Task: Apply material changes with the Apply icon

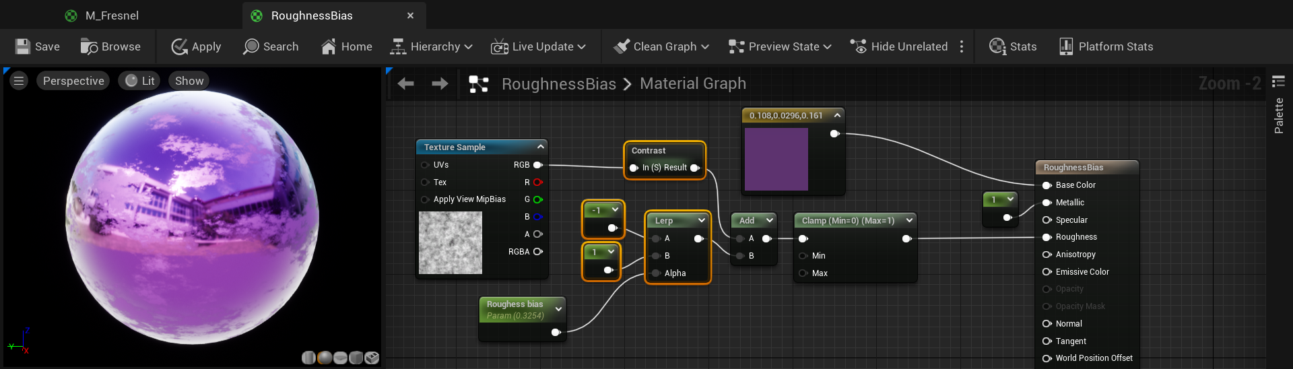Action: (179, 46)
